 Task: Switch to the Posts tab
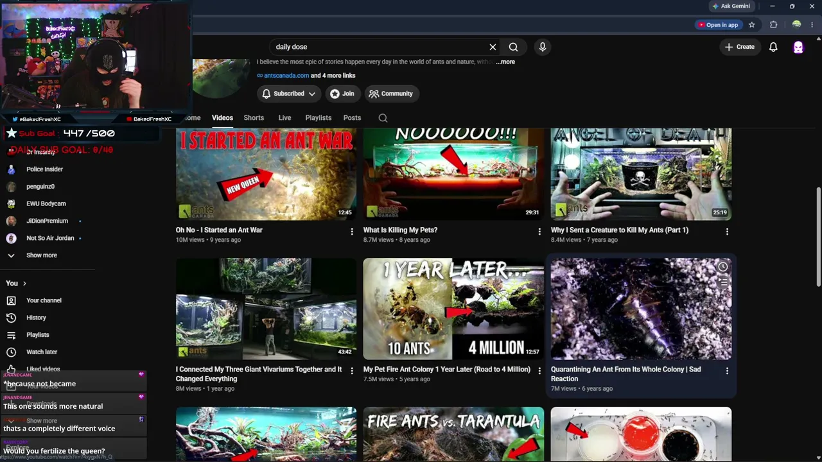(x=352, y=118)
